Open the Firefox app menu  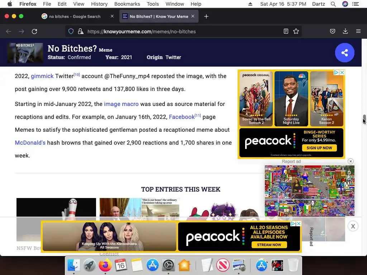coord(28,4)
